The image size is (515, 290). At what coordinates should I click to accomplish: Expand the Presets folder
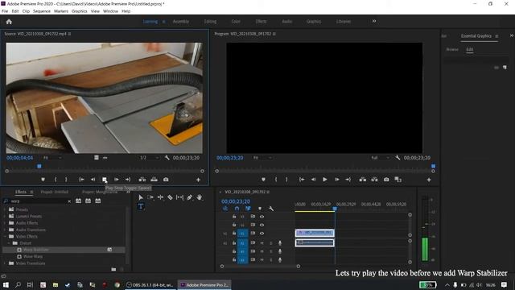(5, 209)
